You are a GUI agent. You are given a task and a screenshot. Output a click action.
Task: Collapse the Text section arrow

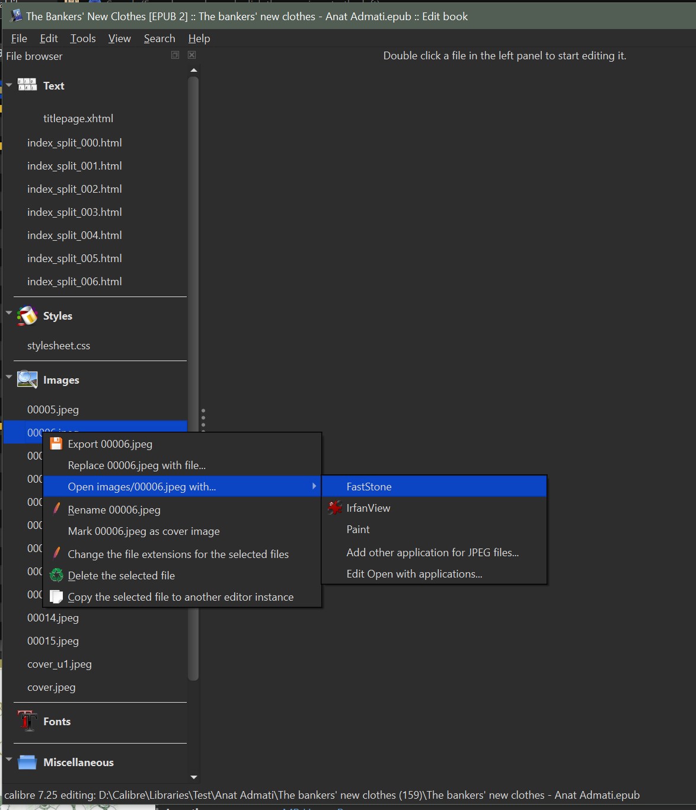[x=9, y=85]
